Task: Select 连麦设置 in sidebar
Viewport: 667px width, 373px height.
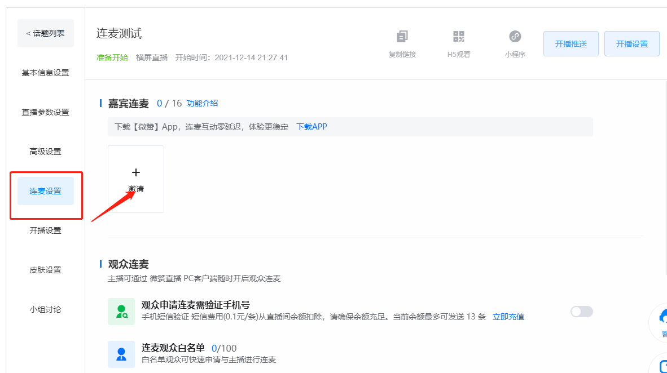Action: pos(46,191)
